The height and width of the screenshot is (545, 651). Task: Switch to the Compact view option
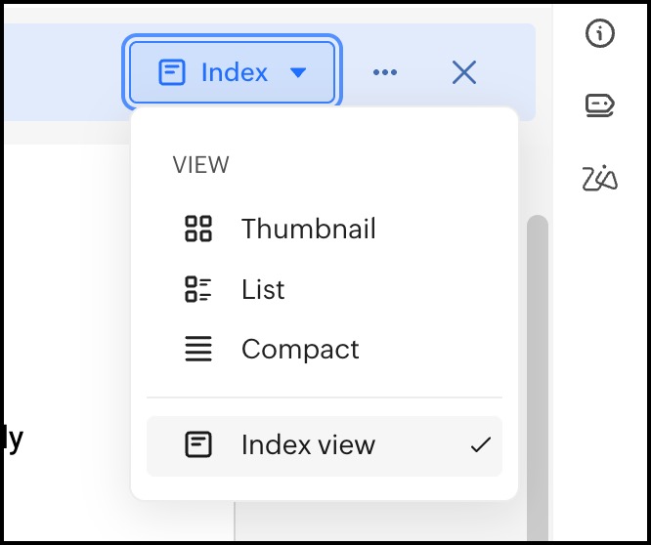[x=300, y=349]
